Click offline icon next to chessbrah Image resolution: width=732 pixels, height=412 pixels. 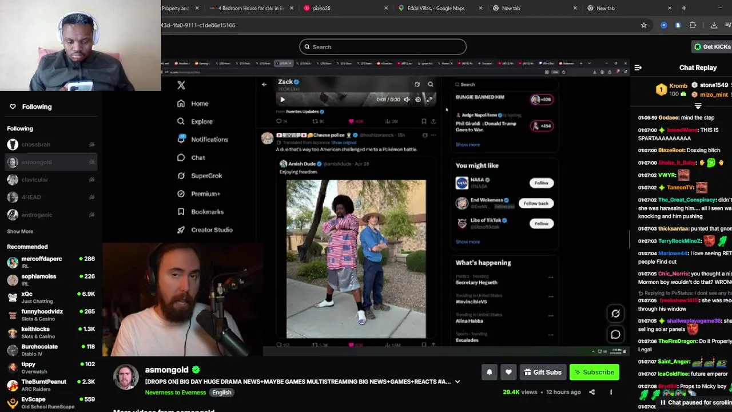(91, 145)
